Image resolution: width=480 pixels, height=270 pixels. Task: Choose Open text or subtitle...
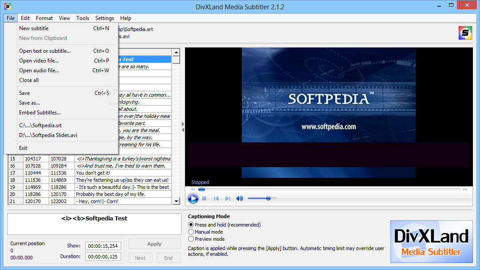pyautogui.click(x=61, y=51)
